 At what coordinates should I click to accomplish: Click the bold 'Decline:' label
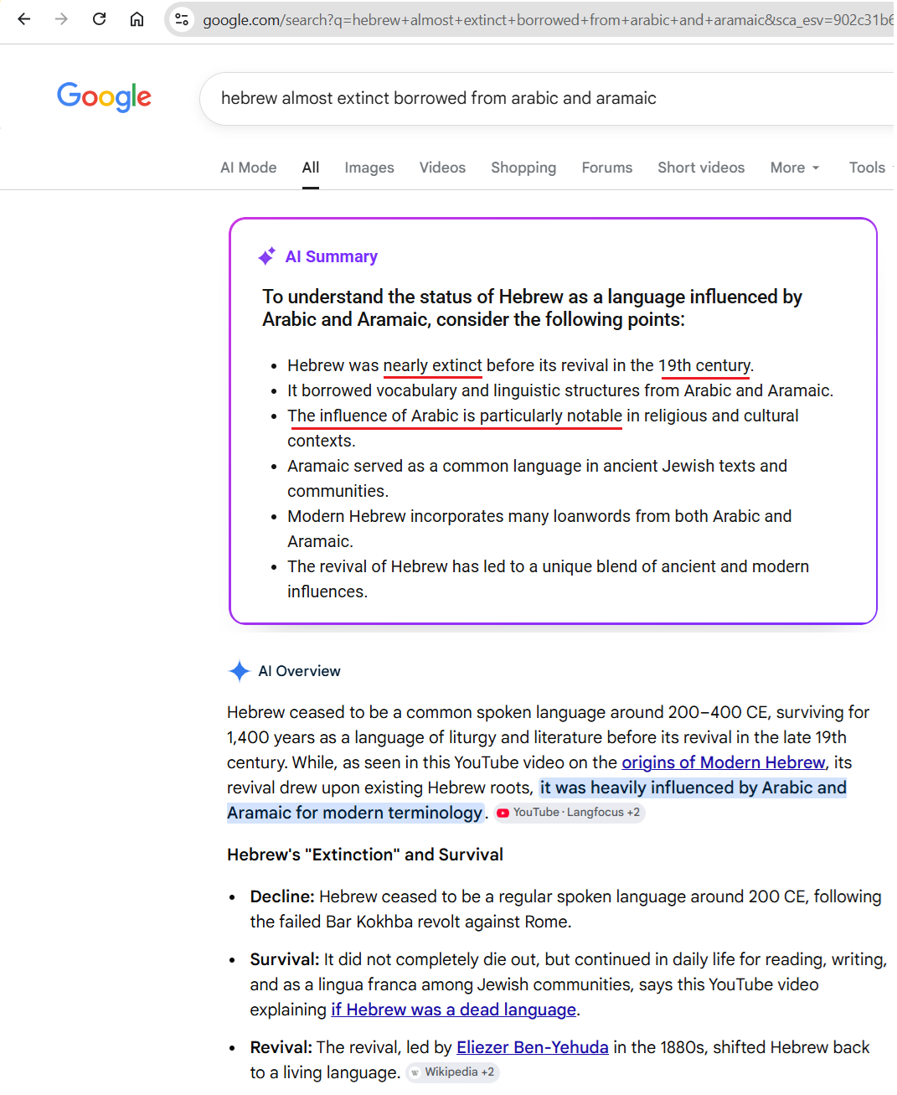click(282, 896)
